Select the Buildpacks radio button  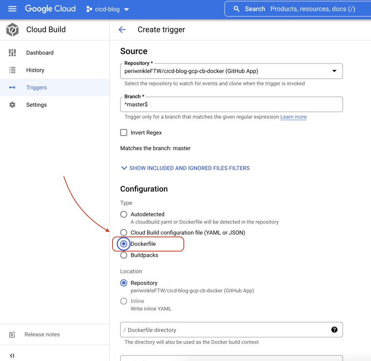coord(124,255)
